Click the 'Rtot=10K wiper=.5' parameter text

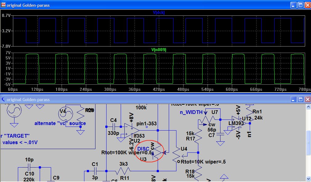click(203, 162)
